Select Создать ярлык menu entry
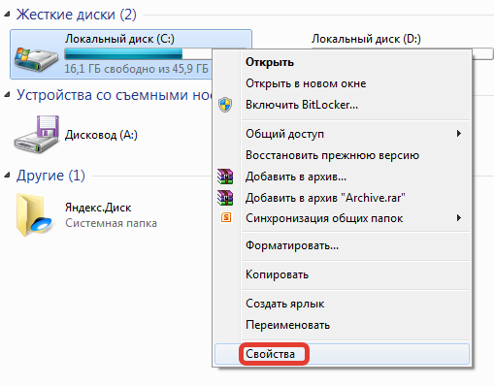Image resolution: width=494 pixels, height=386 pixels. coord(342,304)
